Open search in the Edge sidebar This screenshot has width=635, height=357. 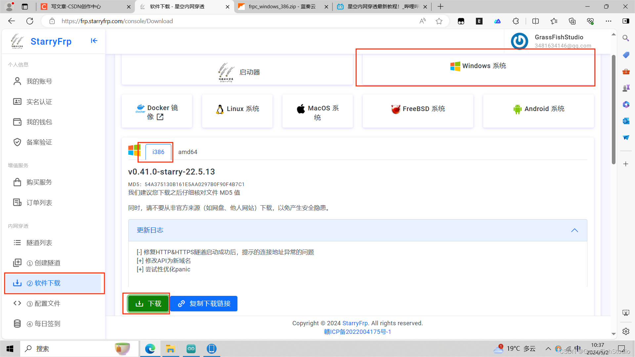626,38
